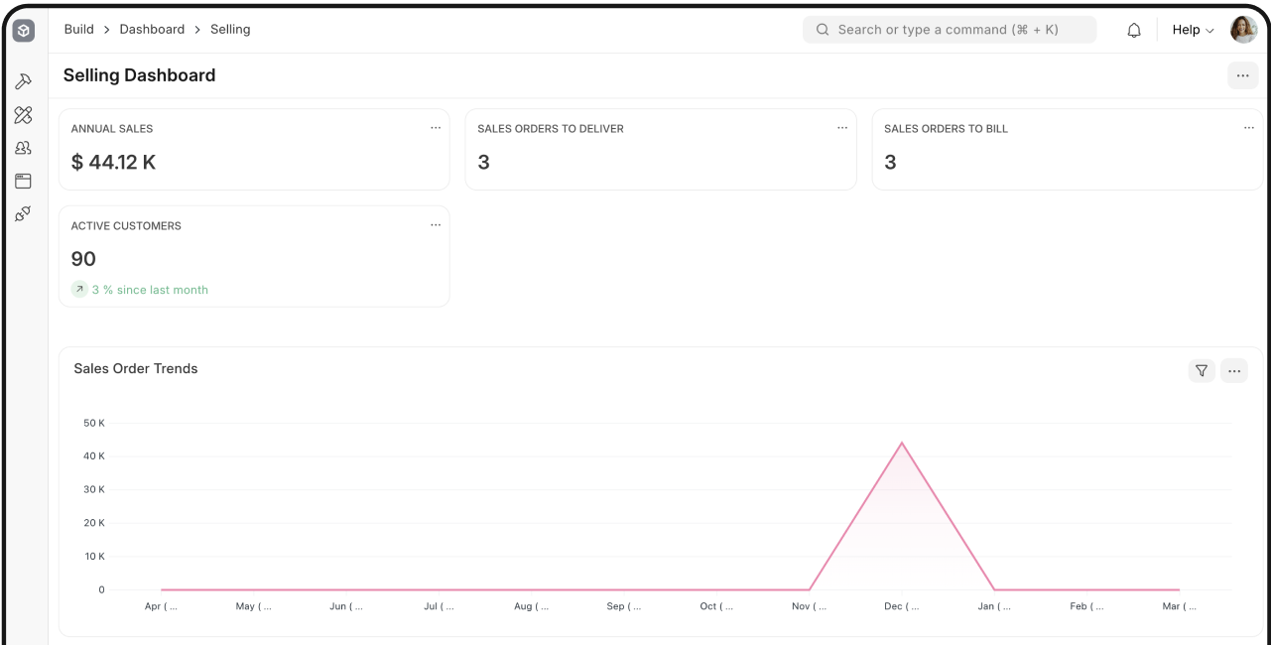The image size is (1271, 645).
Task: Click the search magnifier icon in search bar
Action: click(x=823, y=30)
